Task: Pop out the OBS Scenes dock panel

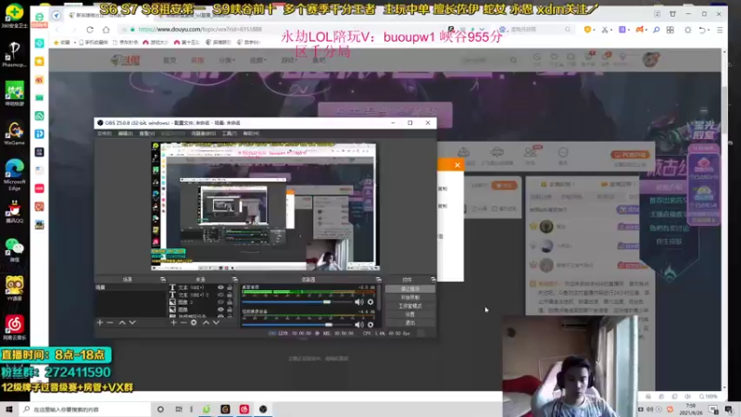Action: point(163,280)
